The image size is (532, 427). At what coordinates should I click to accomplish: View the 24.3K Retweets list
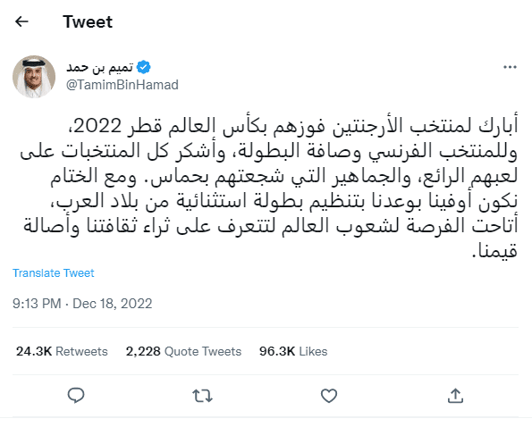62,351
